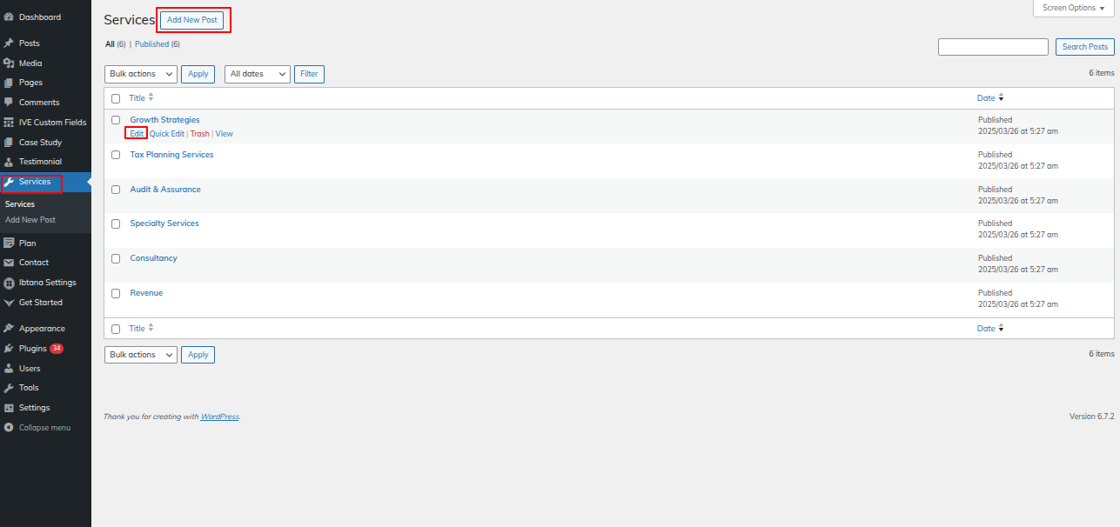The width and height of the screenshot is (1120, 527).
Task: Click the posts search input field
Action: (993, 47)
